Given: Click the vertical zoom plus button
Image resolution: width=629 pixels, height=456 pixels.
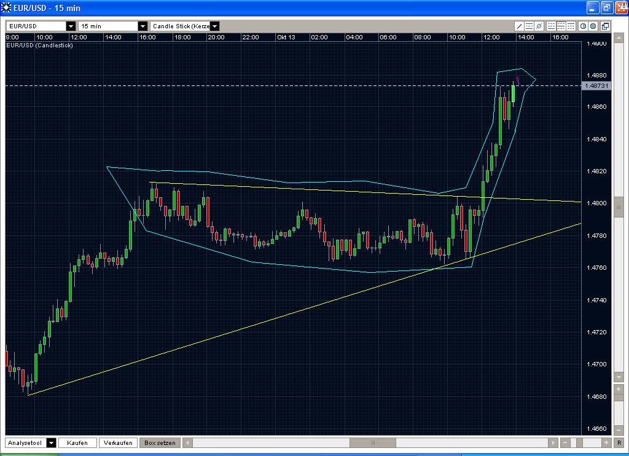Looking at the screenshot, I should click(619, 389).
